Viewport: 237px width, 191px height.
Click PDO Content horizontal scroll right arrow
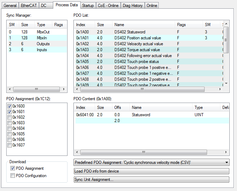226,152
